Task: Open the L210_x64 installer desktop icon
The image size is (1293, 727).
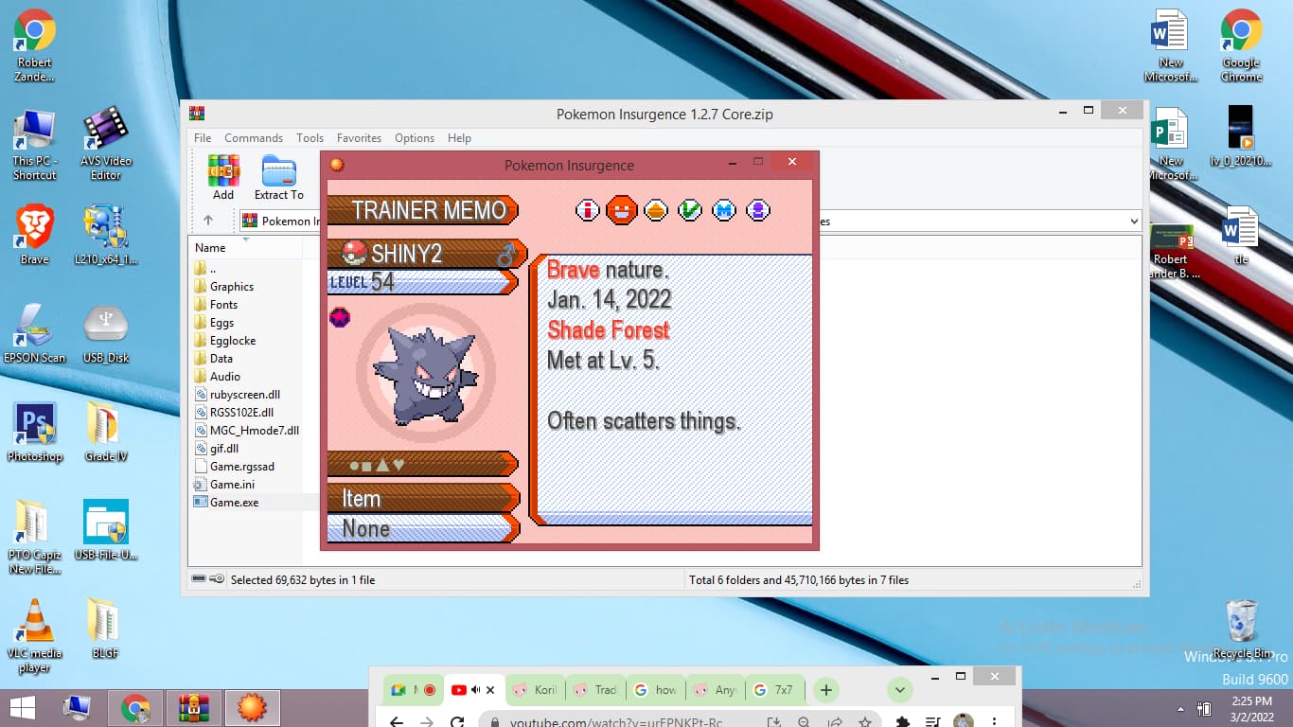Action: click(106, 236)
